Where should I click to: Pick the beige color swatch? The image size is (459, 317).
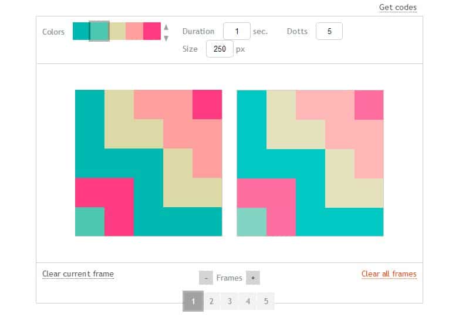[x=117, y=31]
